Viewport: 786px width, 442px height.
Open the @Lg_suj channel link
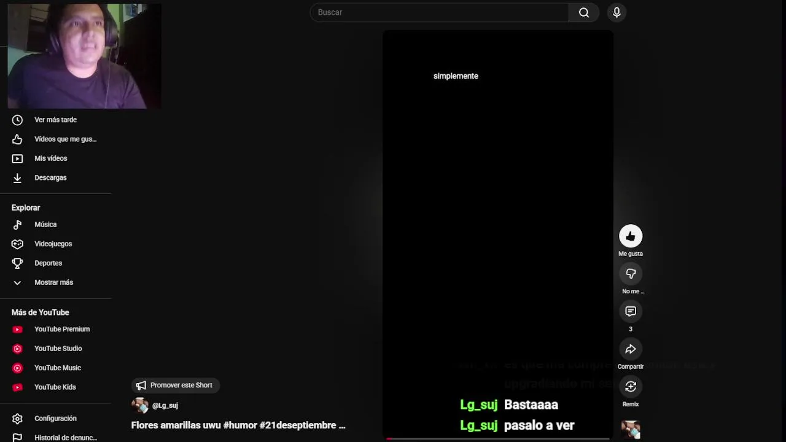(x=165, y=406)
